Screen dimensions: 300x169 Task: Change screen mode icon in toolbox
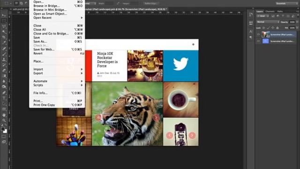4,142
